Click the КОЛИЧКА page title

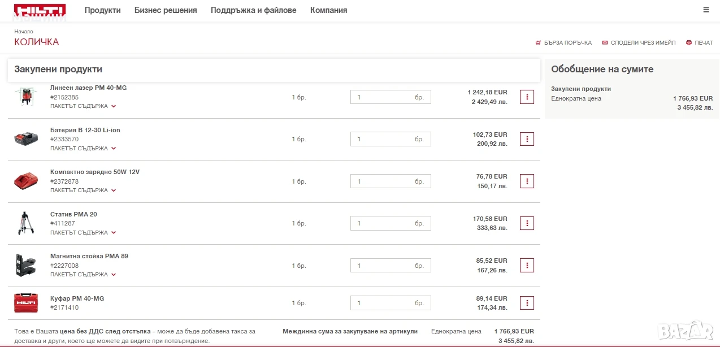pyautogui.click(x=36, y=42)
